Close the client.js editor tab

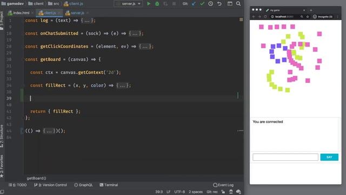click(x=59, y=13)
